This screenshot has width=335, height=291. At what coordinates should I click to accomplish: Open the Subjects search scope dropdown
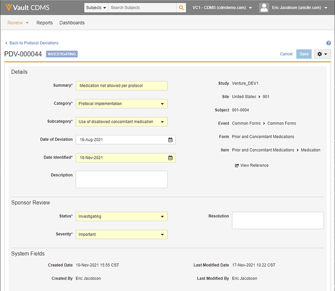pos(96,8)
